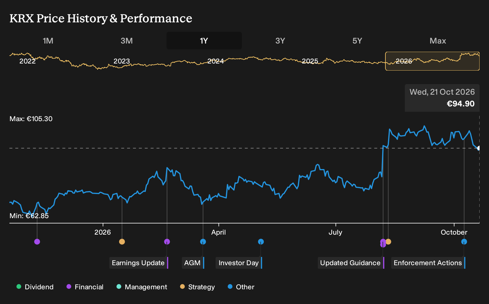
Task: Click 2024 in the overview strip
Action: coord(216,61)
